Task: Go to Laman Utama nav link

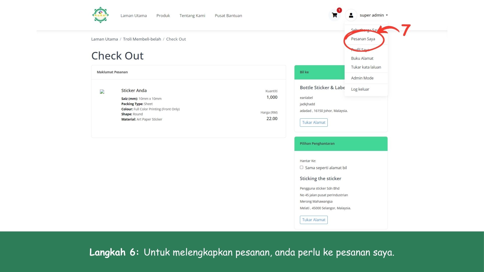Action: tap(134, 16)
